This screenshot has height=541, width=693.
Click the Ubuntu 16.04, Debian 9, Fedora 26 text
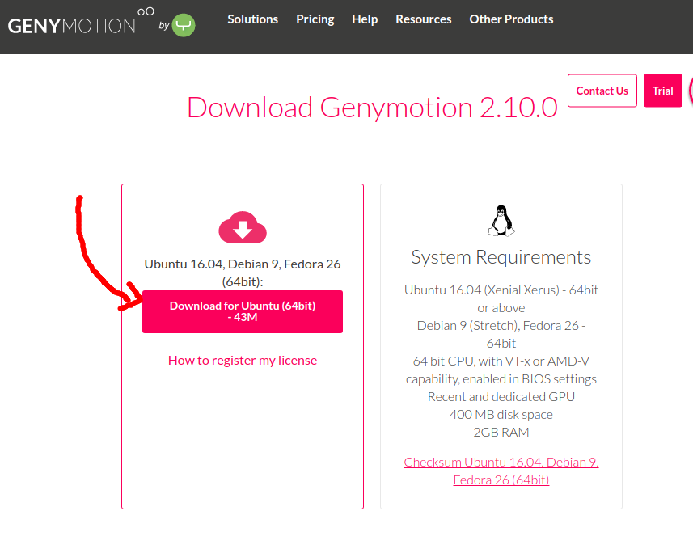coord(243,273)
